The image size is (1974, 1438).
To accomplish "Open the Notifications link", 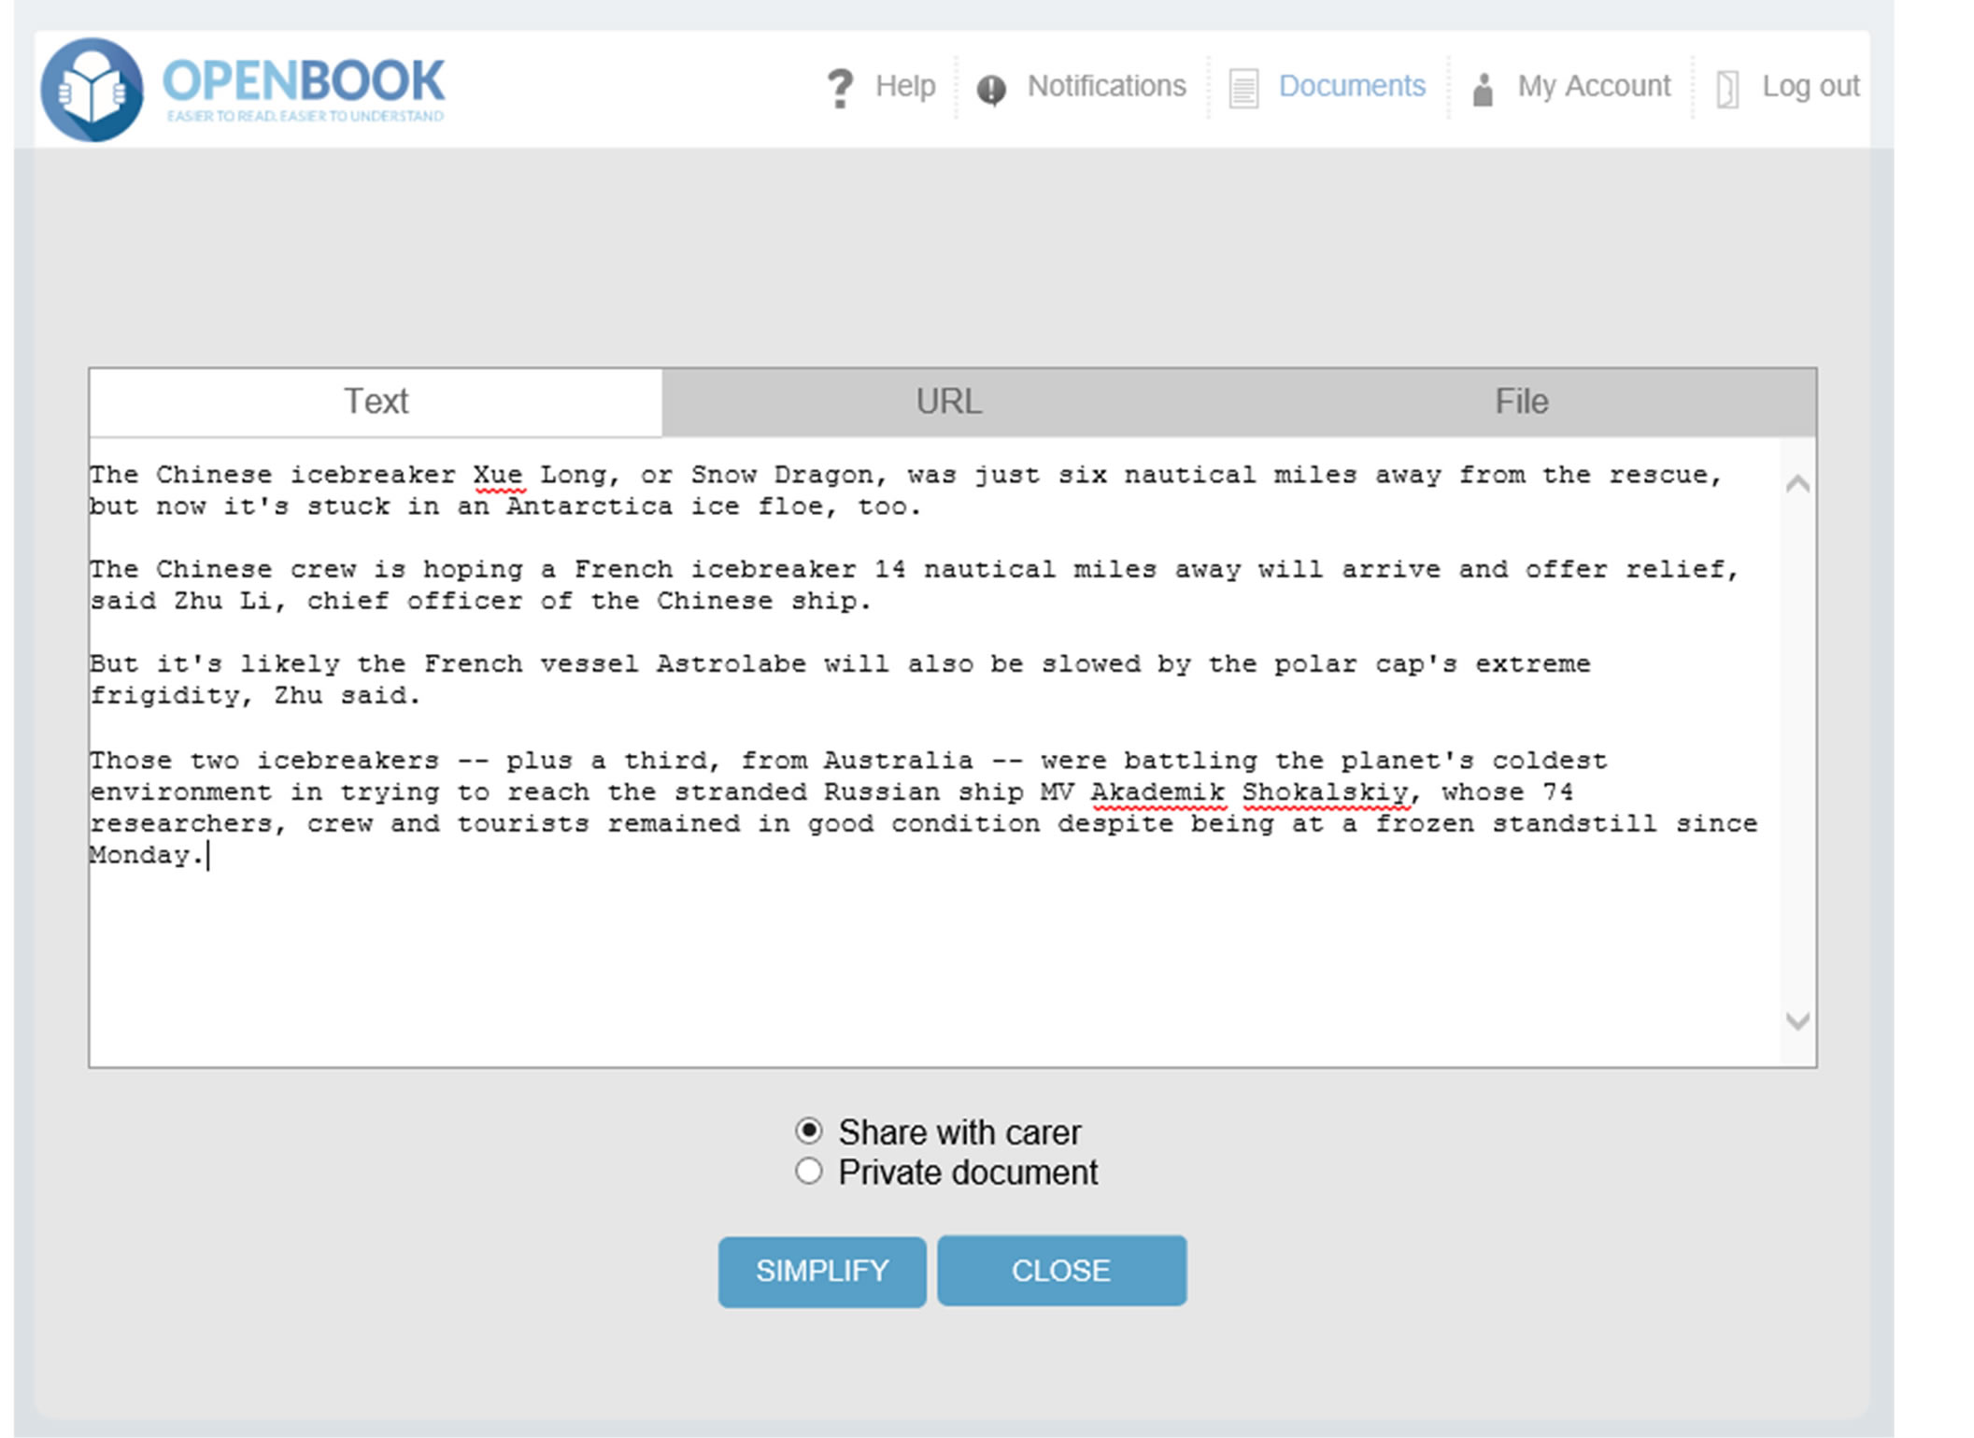I will click(1106, 86).
